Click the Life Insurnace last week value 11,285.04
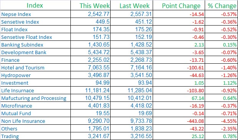The height and width of the screenshot is (140, 238). [x=140, y=90]
